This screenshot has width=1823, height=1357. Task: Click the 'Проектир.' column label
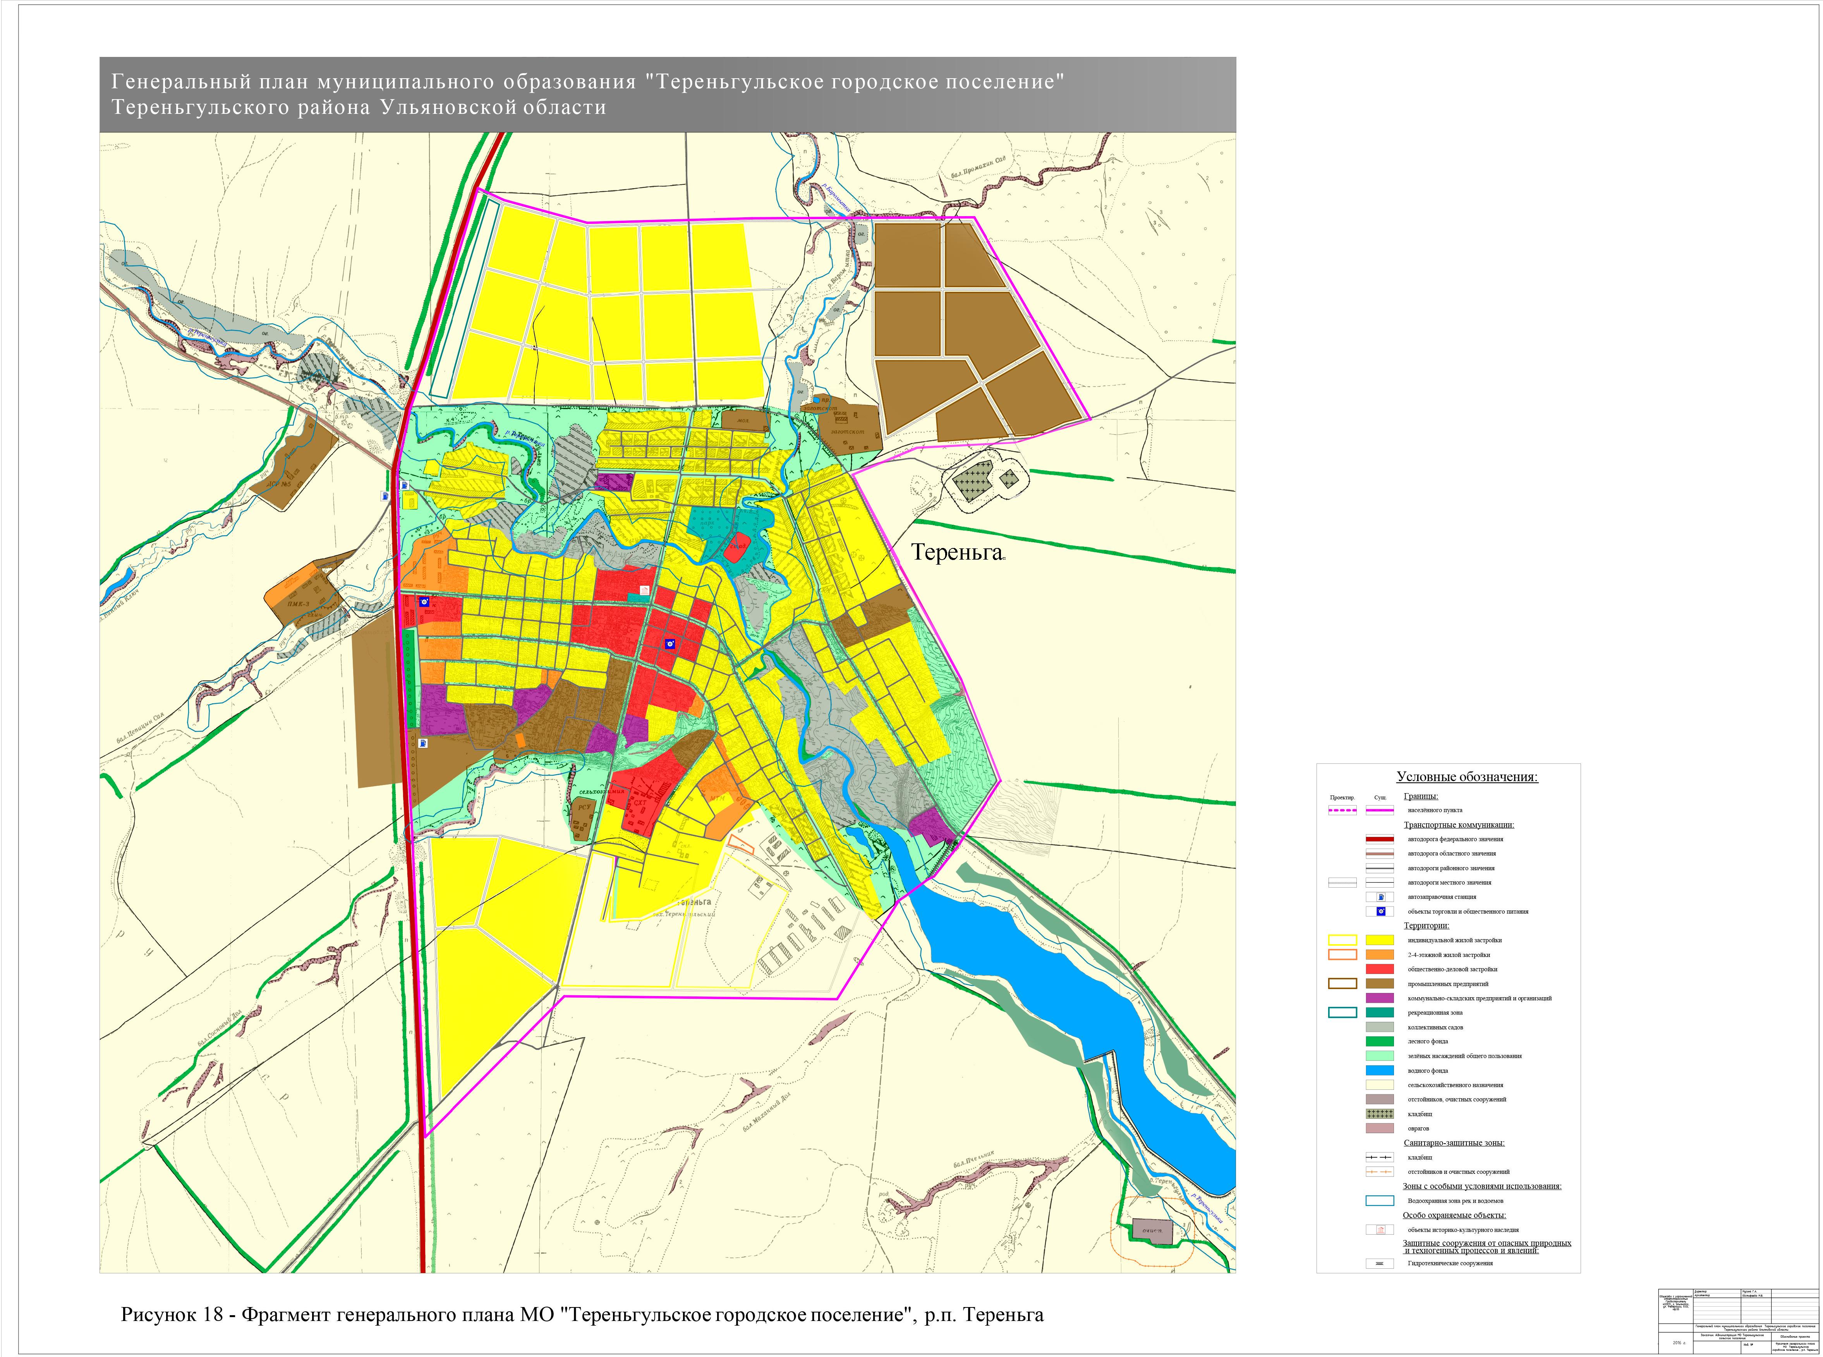(1342, 798)
